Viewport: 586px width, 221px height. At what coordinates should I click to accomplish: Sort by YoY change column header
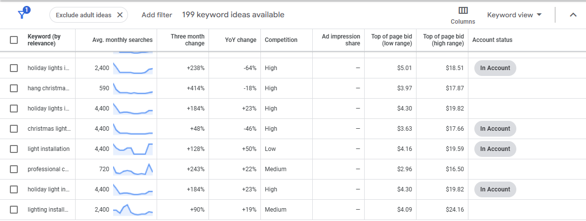pos(240,40)
